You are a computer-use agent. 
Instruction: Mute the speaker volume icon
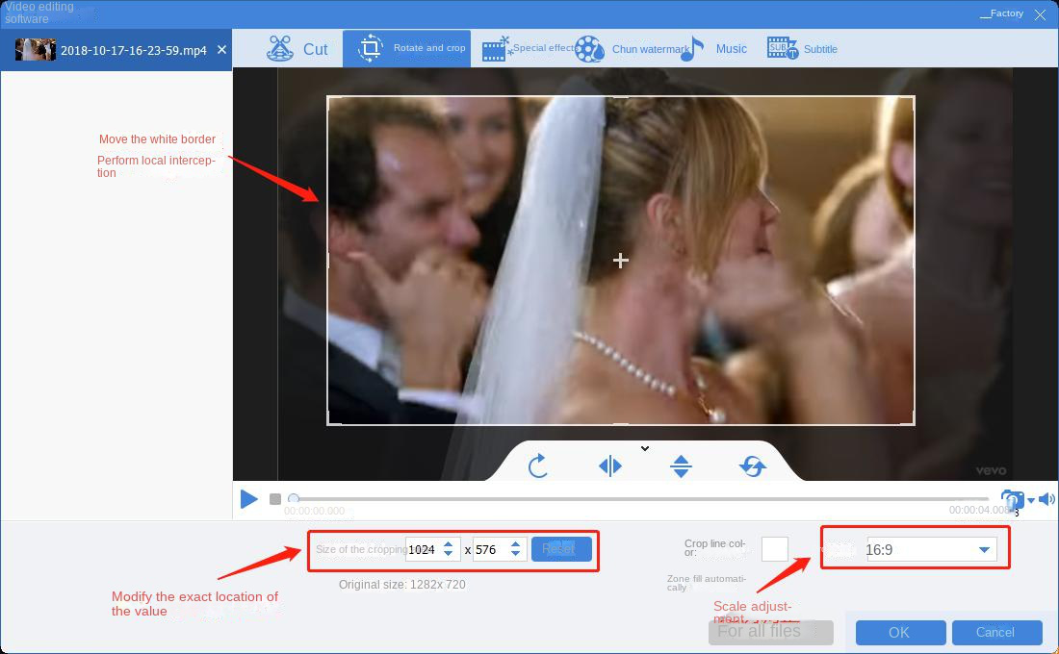coord(1046,499)
